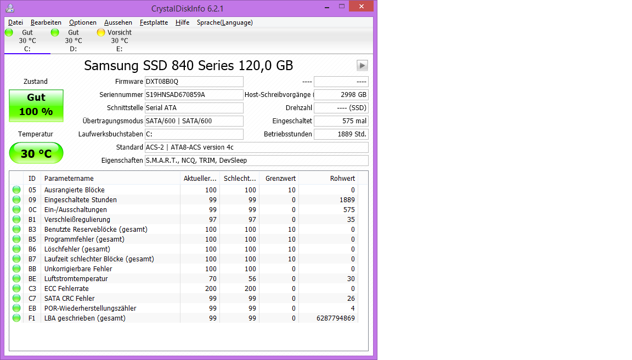Viewport: 632px width, 360px height.
Task: Click status dot of Eingeschaltete Stunden row
Action: (x=16, y=200)
